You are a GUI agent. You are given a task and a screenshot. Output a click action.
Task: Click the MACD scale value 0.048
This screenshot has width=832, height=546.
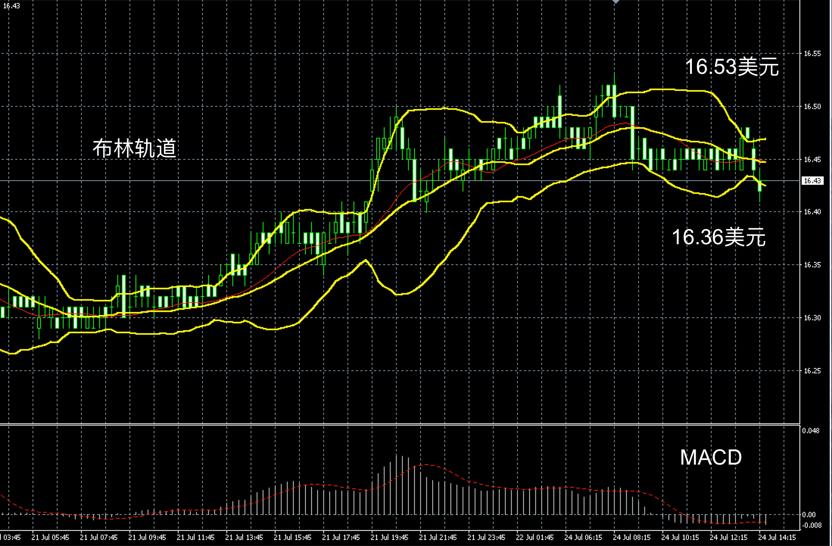(811, 431)
